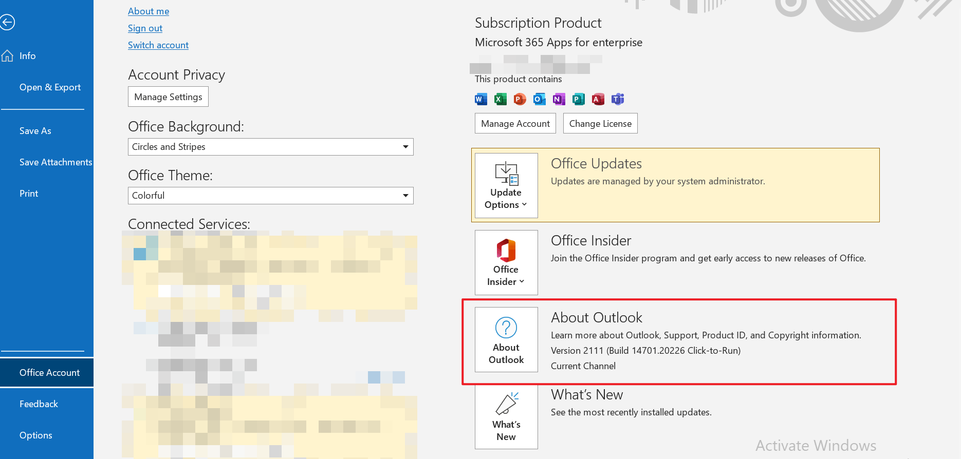961x459 pixels.
Task: Click the Excel app icon
Action: (501, 99)
